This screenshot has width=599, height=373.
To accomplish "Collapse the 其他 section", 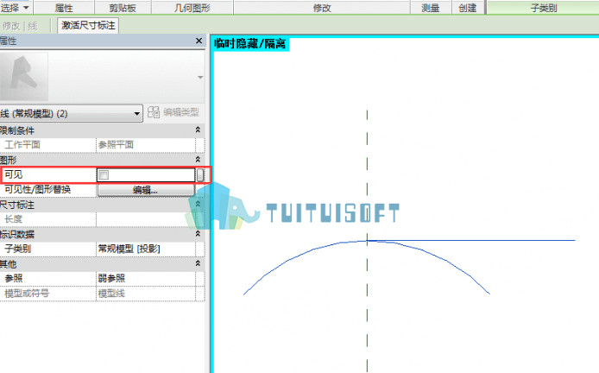I will (198, 263).
